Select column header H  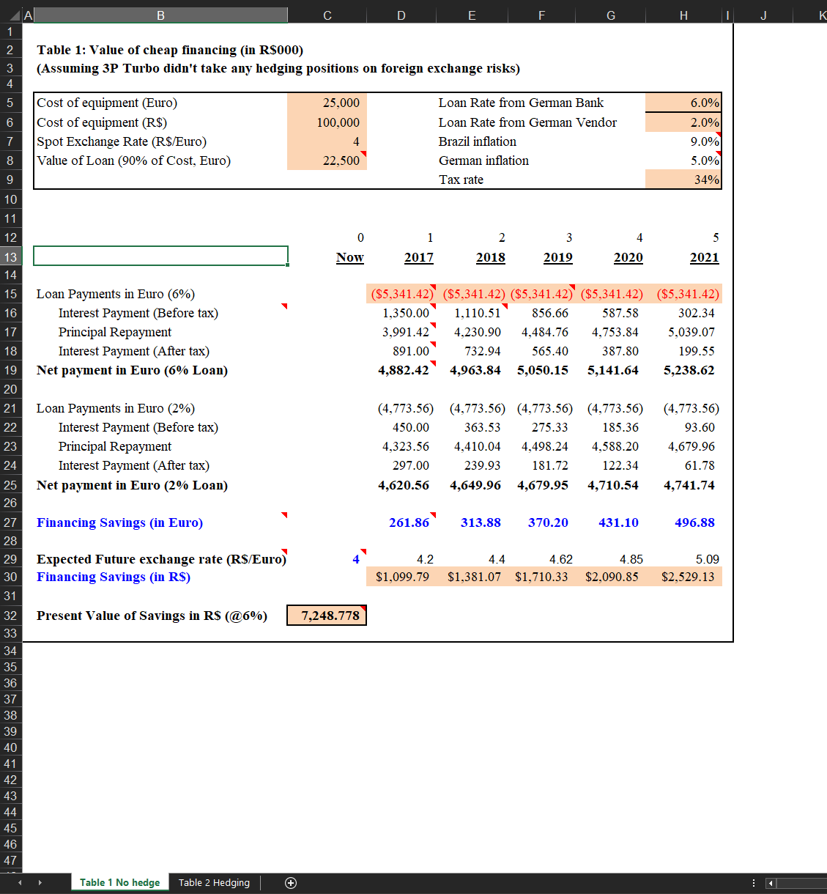[683, 14]
